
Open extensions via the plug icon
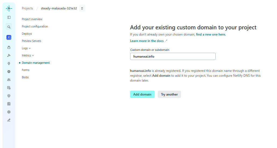tap(9, 64)
